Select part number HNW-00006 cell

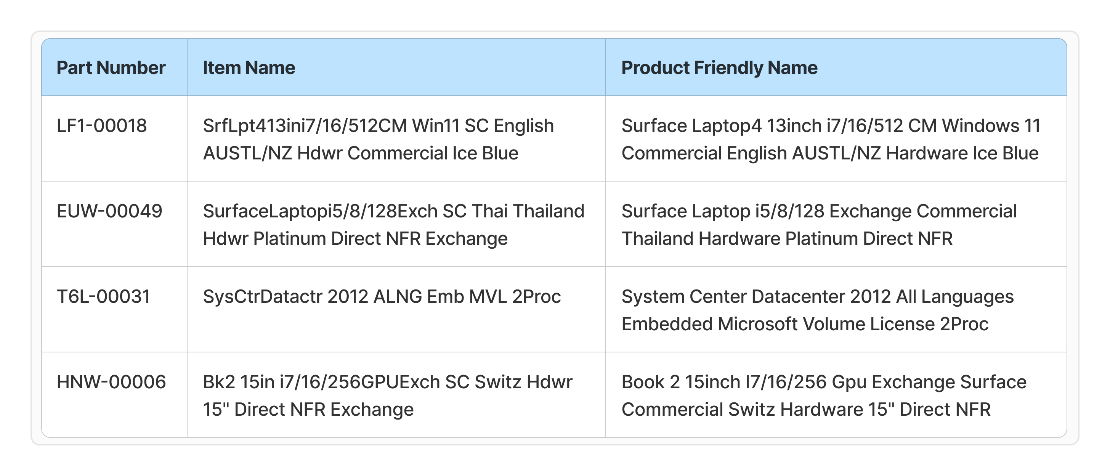tap(111, 382)
